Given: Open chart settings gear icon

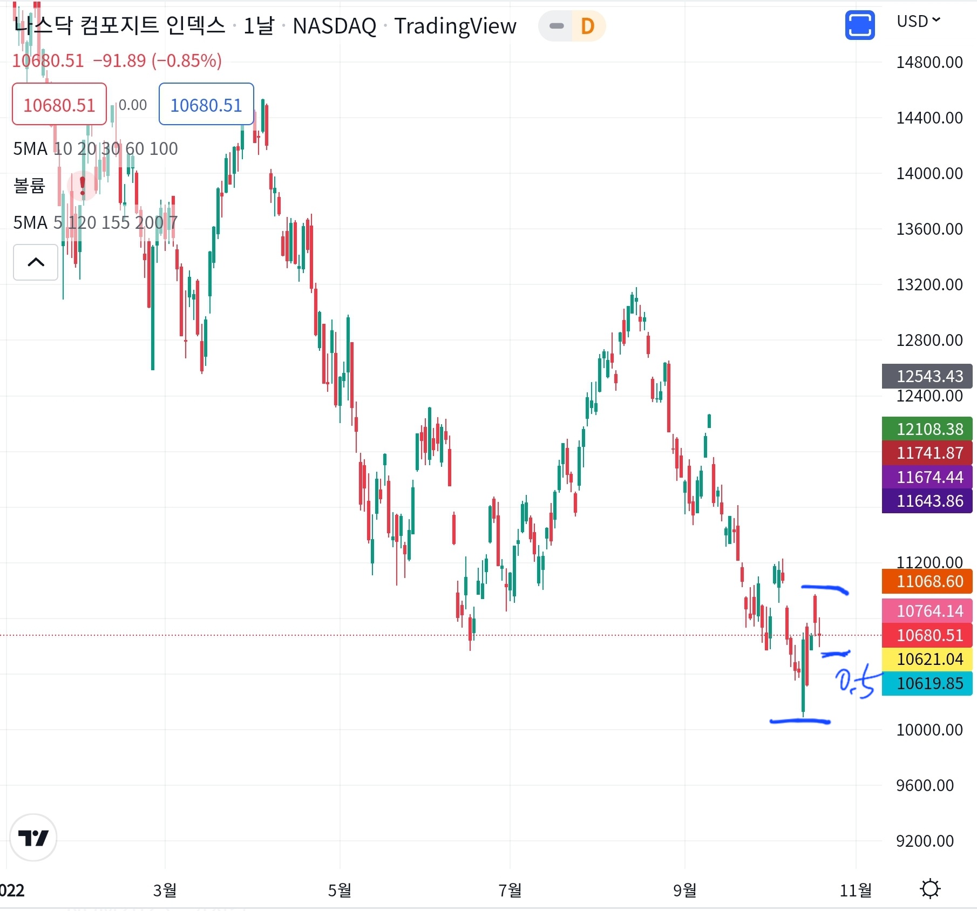Looking at the screenshot, I should [930, 889].
